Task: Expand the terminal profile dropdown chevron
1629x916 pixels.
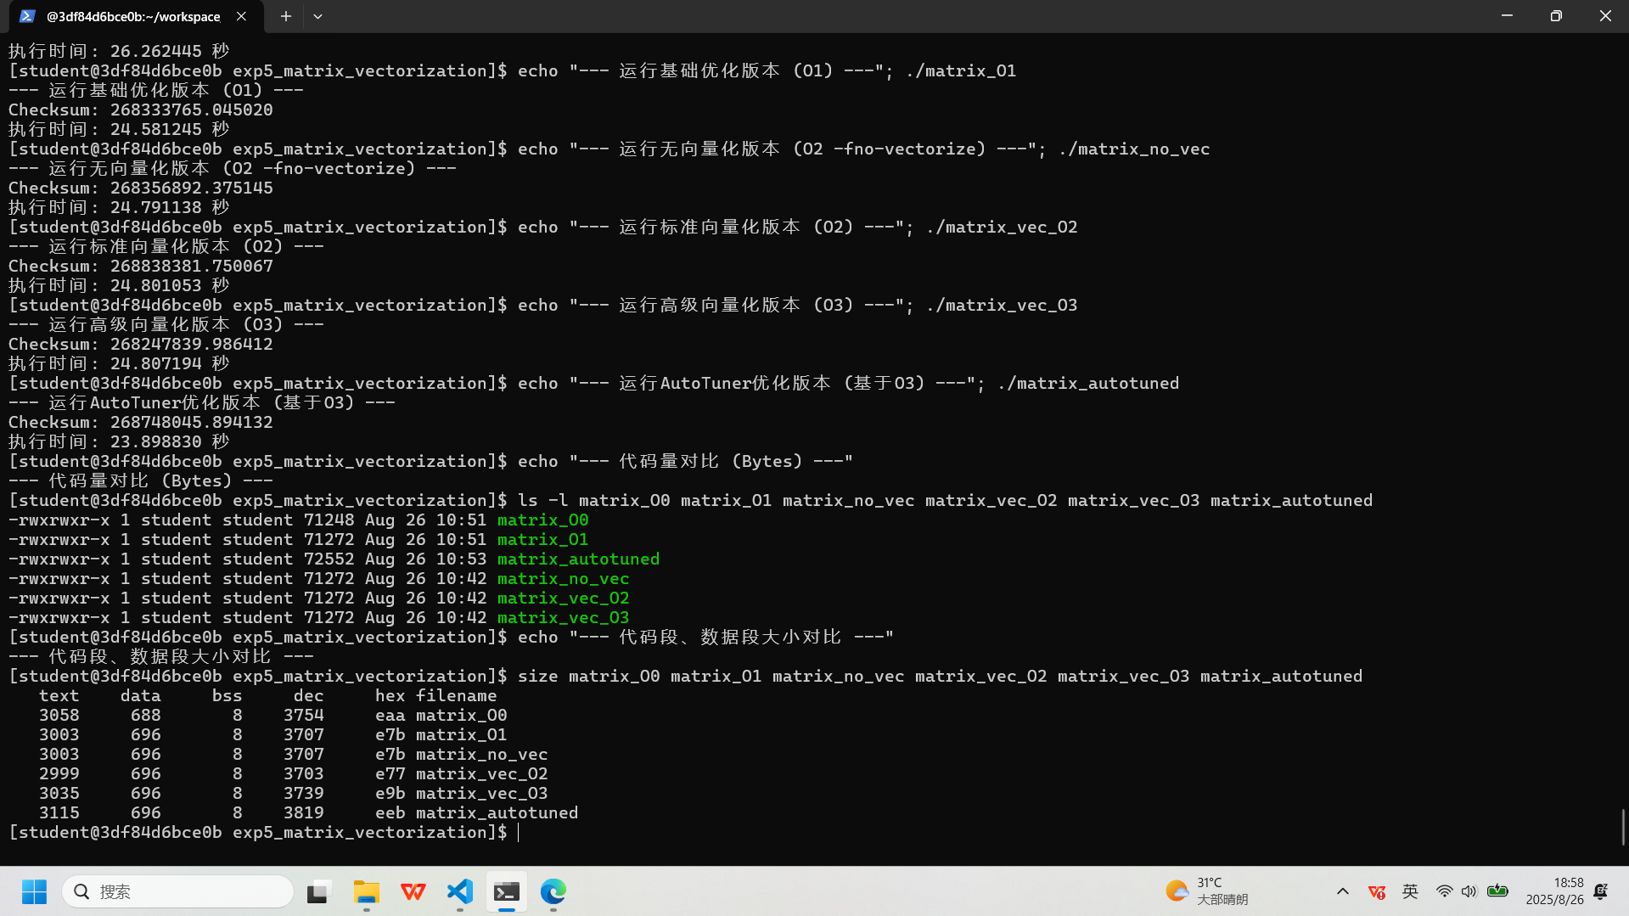Action: click(317, 16)
